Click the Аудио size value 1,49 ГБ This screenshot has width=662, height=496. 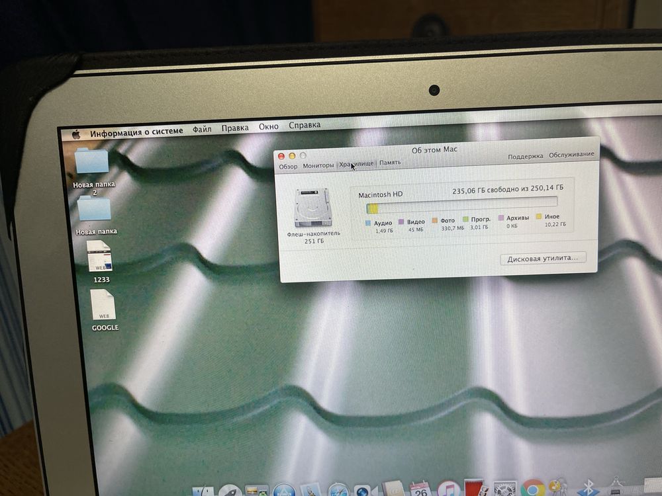(x=384, y=231)
